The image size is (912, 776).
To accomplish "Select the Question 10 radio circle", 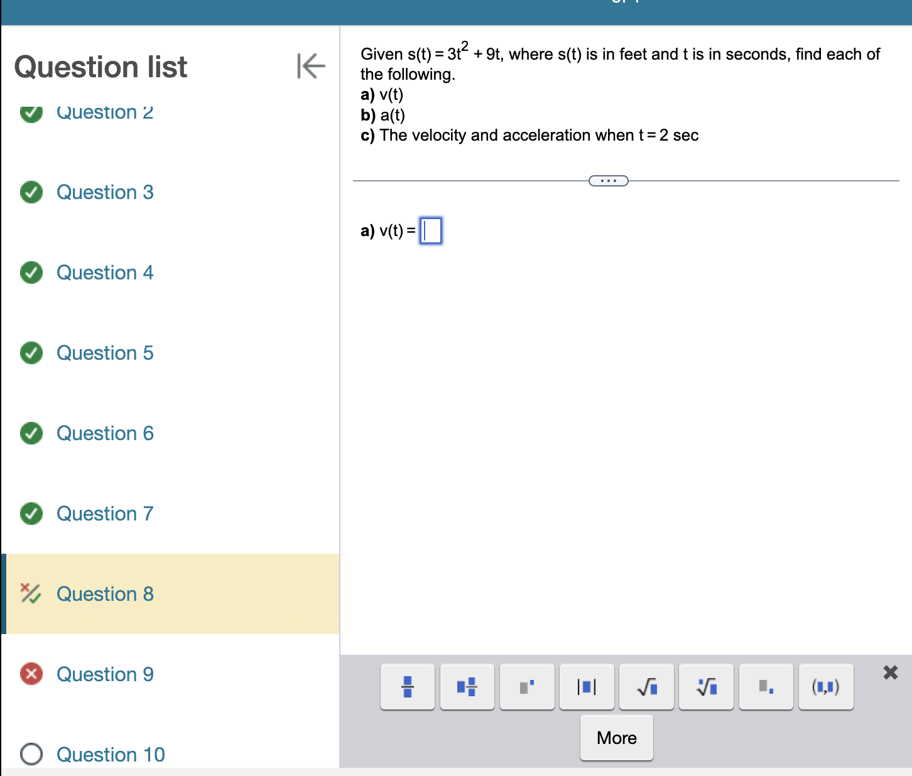I will coord(31,755).
